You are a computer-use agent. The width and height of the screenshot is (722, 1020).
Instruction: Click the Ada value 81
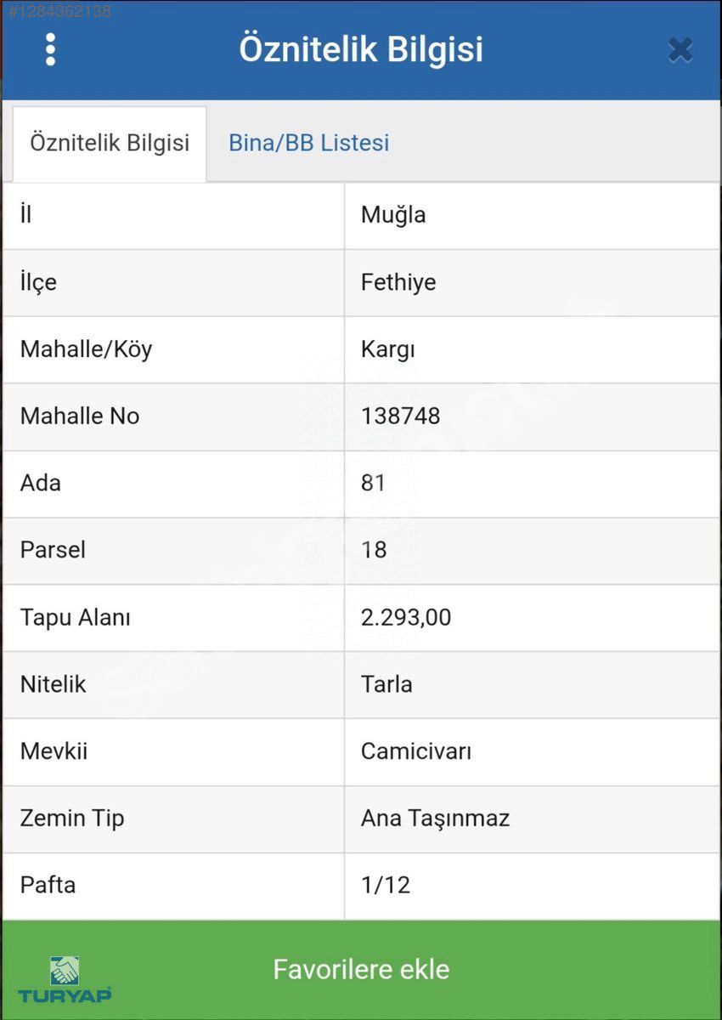(374, 484)
